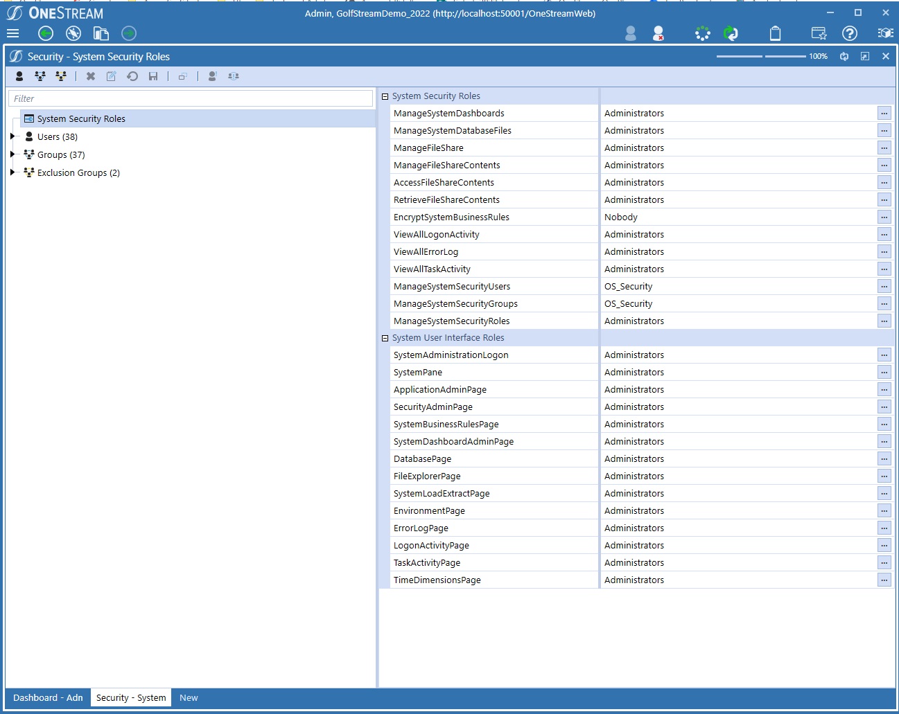Expand the Users (38) tree node
The width and height of the screenshot is (899, 714).
coord(12,136)
